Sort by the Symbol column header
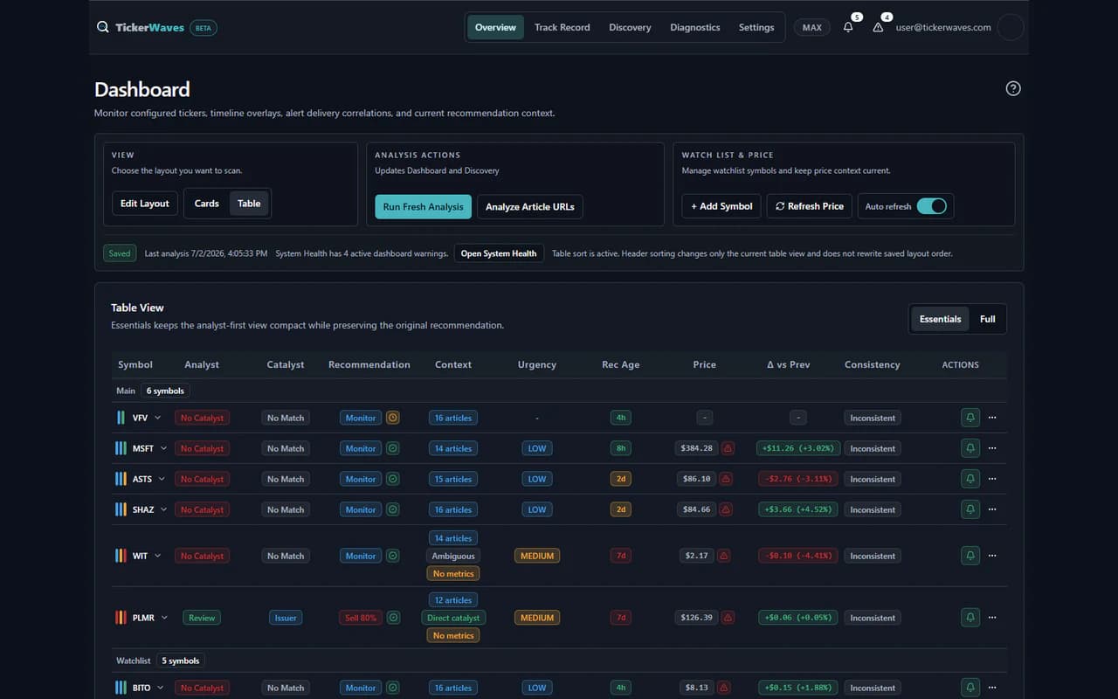Screen dimensions: 1118x699 coord(135,364)
